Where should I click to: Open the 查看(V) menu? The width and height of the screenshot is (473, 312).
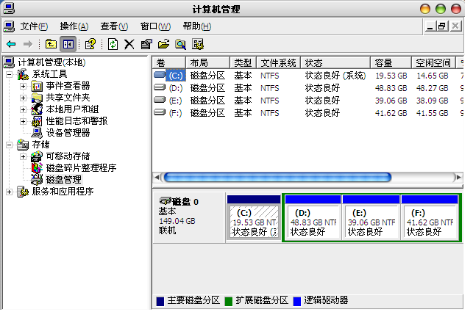click(114, 26)
